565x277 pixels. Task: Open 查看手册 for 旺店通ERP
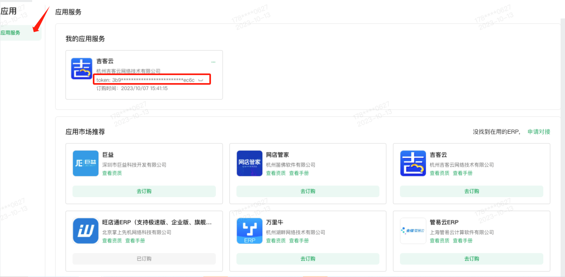pos(135,240)
